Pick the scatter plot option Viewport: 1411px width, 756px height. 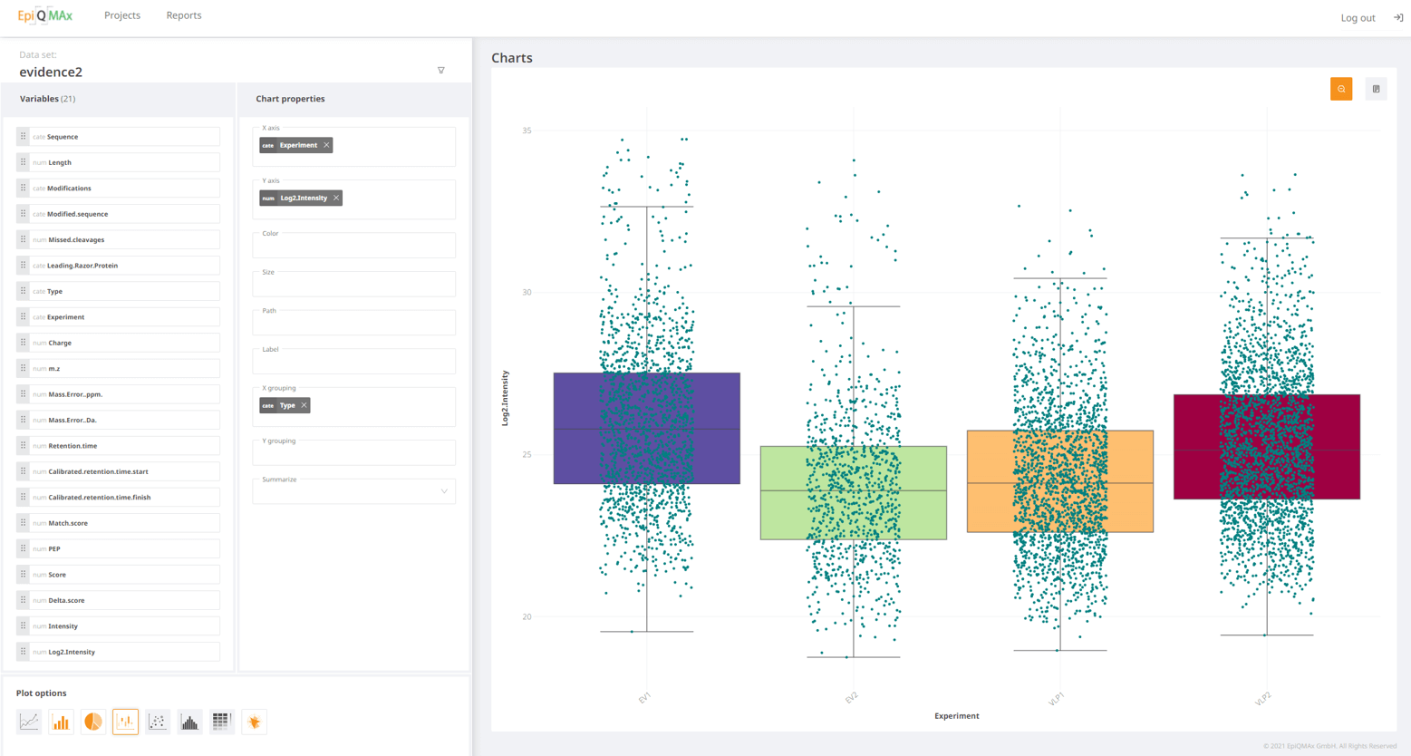pyautogui.click(x=158, y=722)
